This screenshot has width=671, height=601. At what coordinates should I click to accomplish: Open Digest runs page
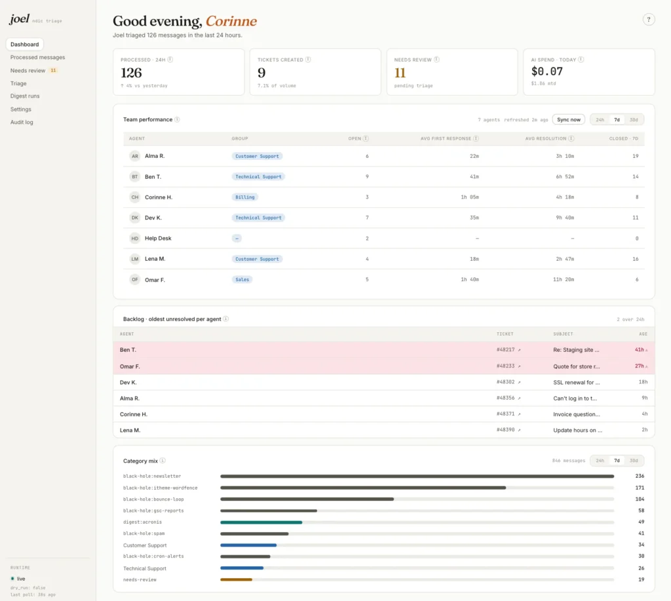pyautogui.click(x=25, y=96)
